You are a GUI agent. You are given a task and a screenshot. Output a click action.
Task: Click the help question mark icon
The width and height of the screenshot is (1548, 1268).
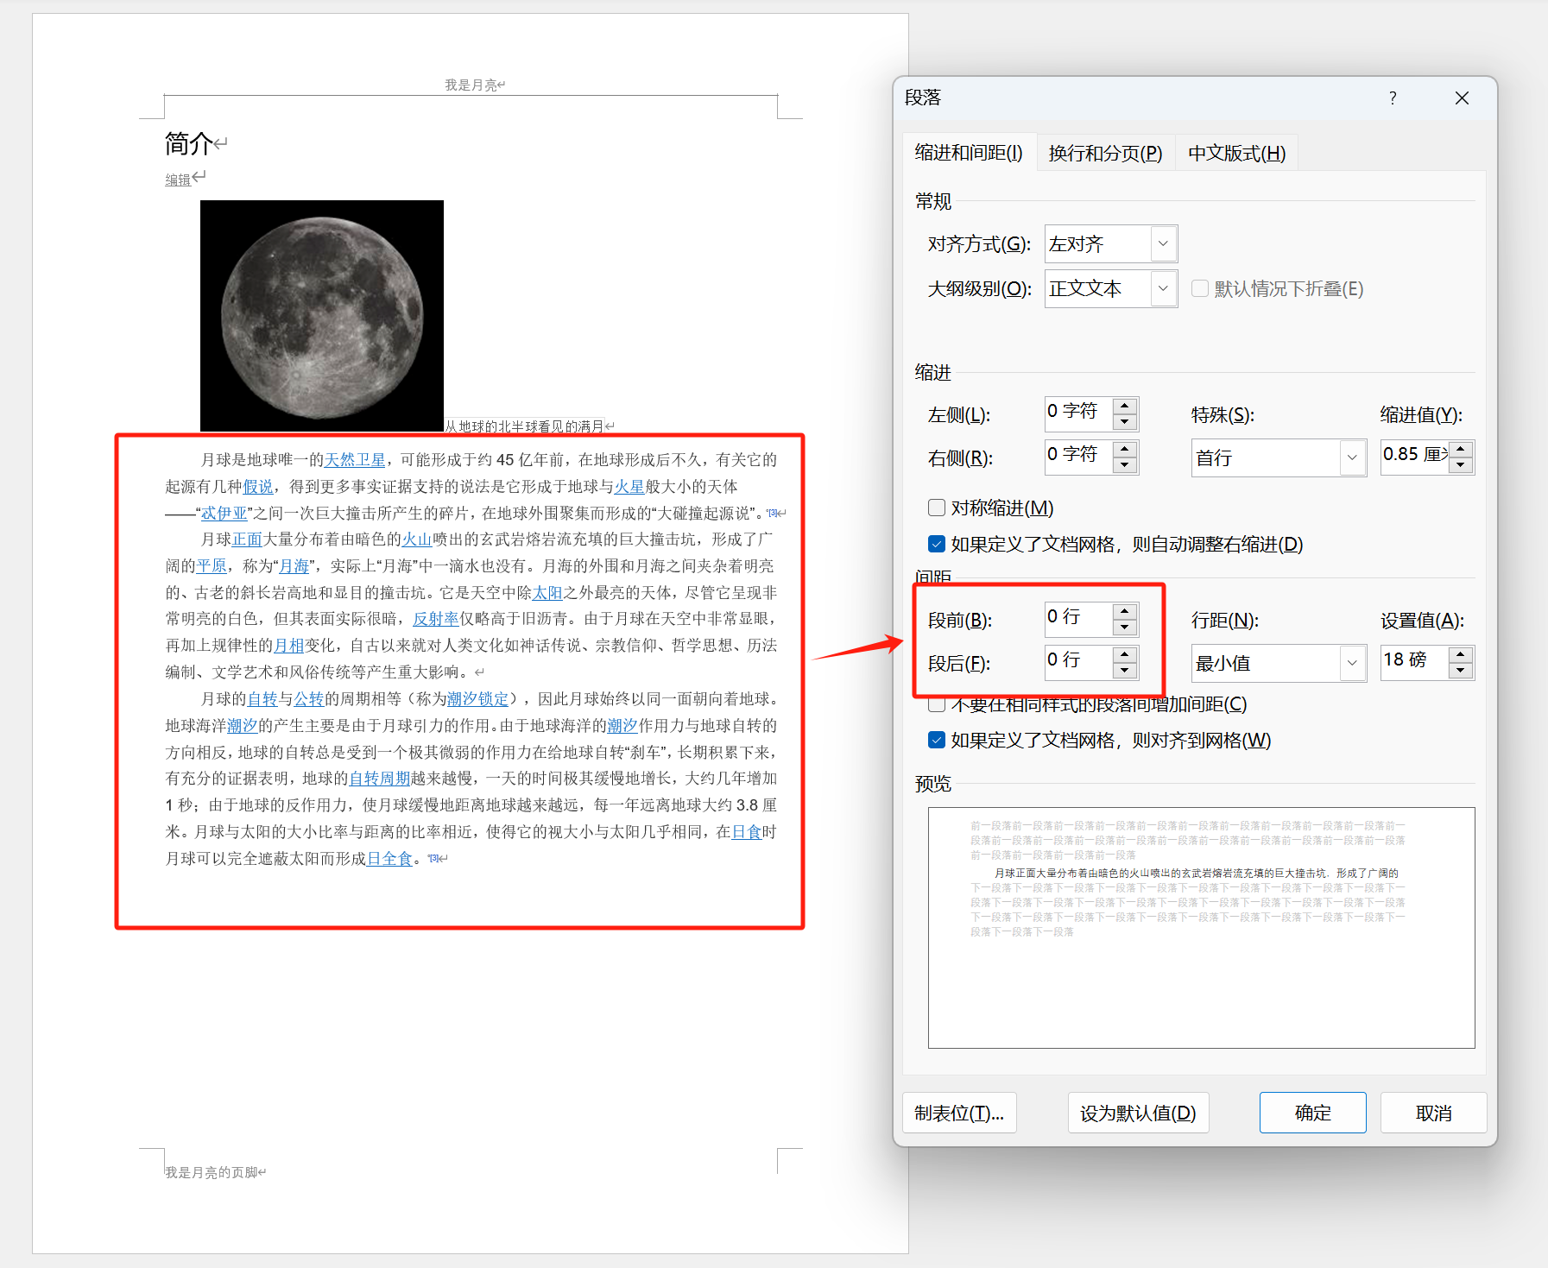click(x=1392, y=98)
